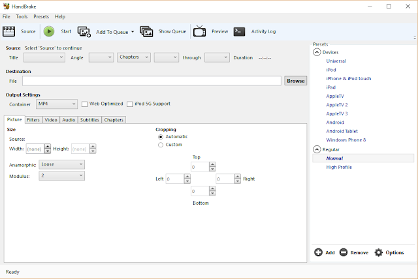Open the Help menu
The image size is (418, 279).
coord(60,16)
